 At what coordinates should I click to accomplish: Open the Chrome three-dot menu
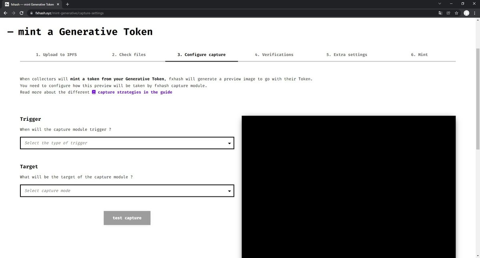(x=474, y=13)
